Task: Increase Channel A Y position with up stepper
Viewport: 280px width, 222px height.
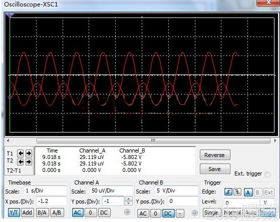Action: click(129, 198)
